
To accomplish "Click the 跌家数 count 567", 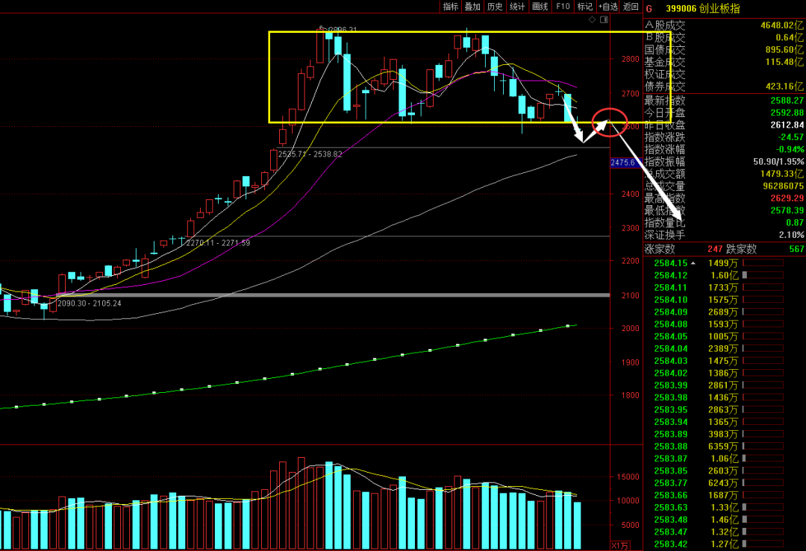I will click(796, 249).
